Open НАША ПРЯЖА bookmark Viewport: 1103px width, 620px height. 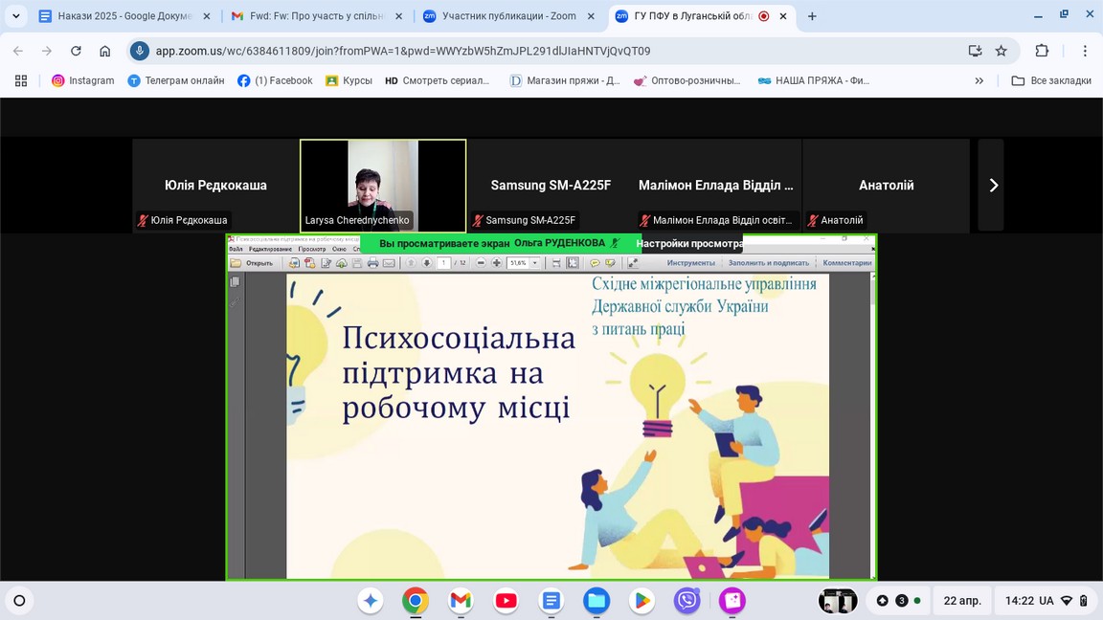[814, 80]
